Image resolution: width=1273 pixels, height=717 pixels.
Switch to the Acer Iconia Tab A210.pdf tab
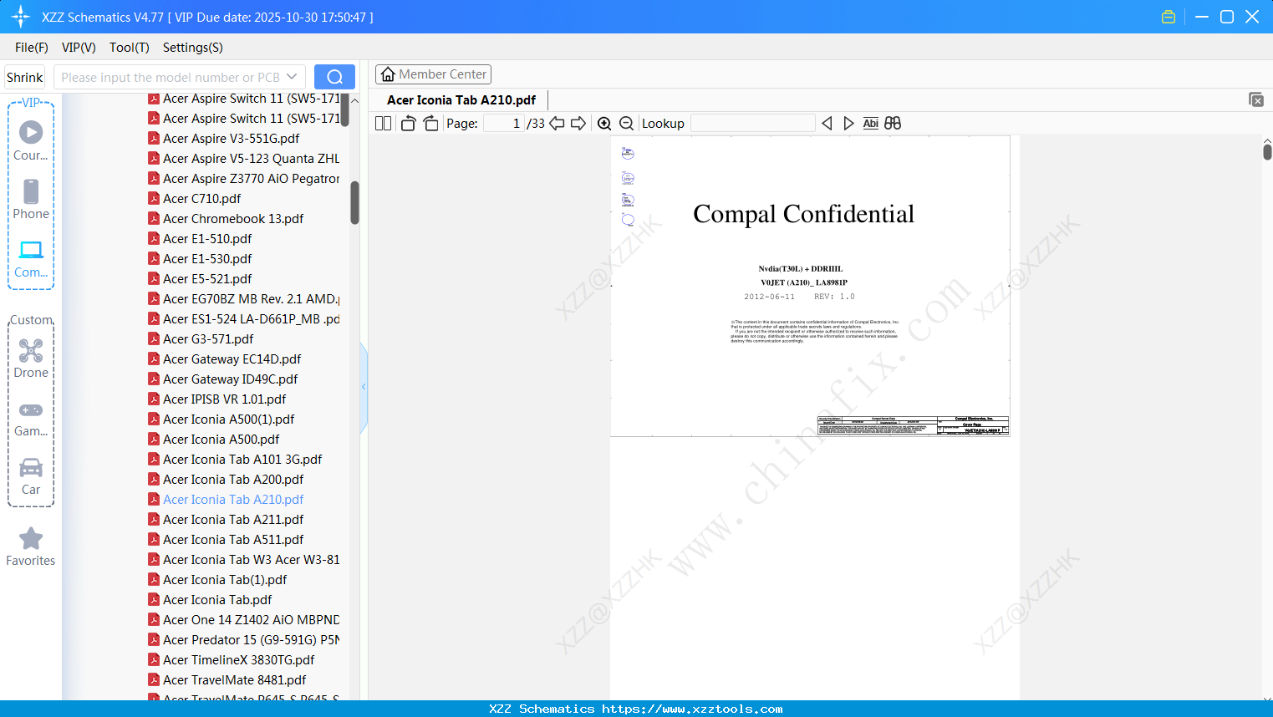461,100
